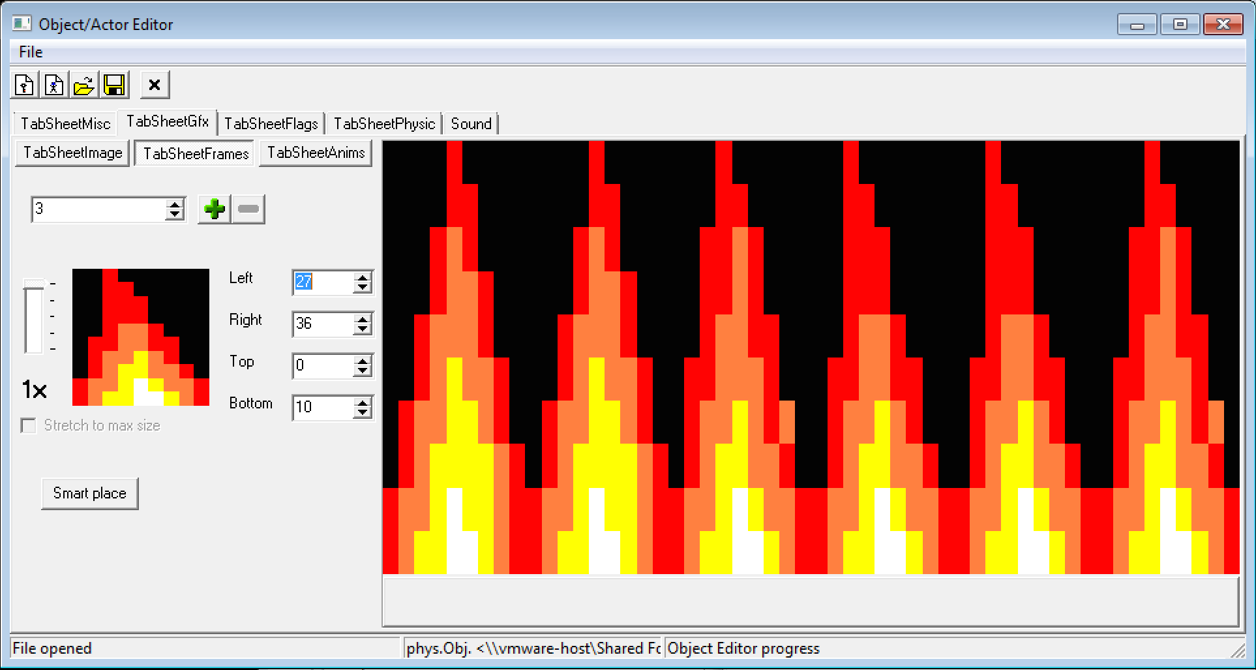This screenshot has width=1256, height=670.
Task: Open file with the folder icon
Action: 84,85
